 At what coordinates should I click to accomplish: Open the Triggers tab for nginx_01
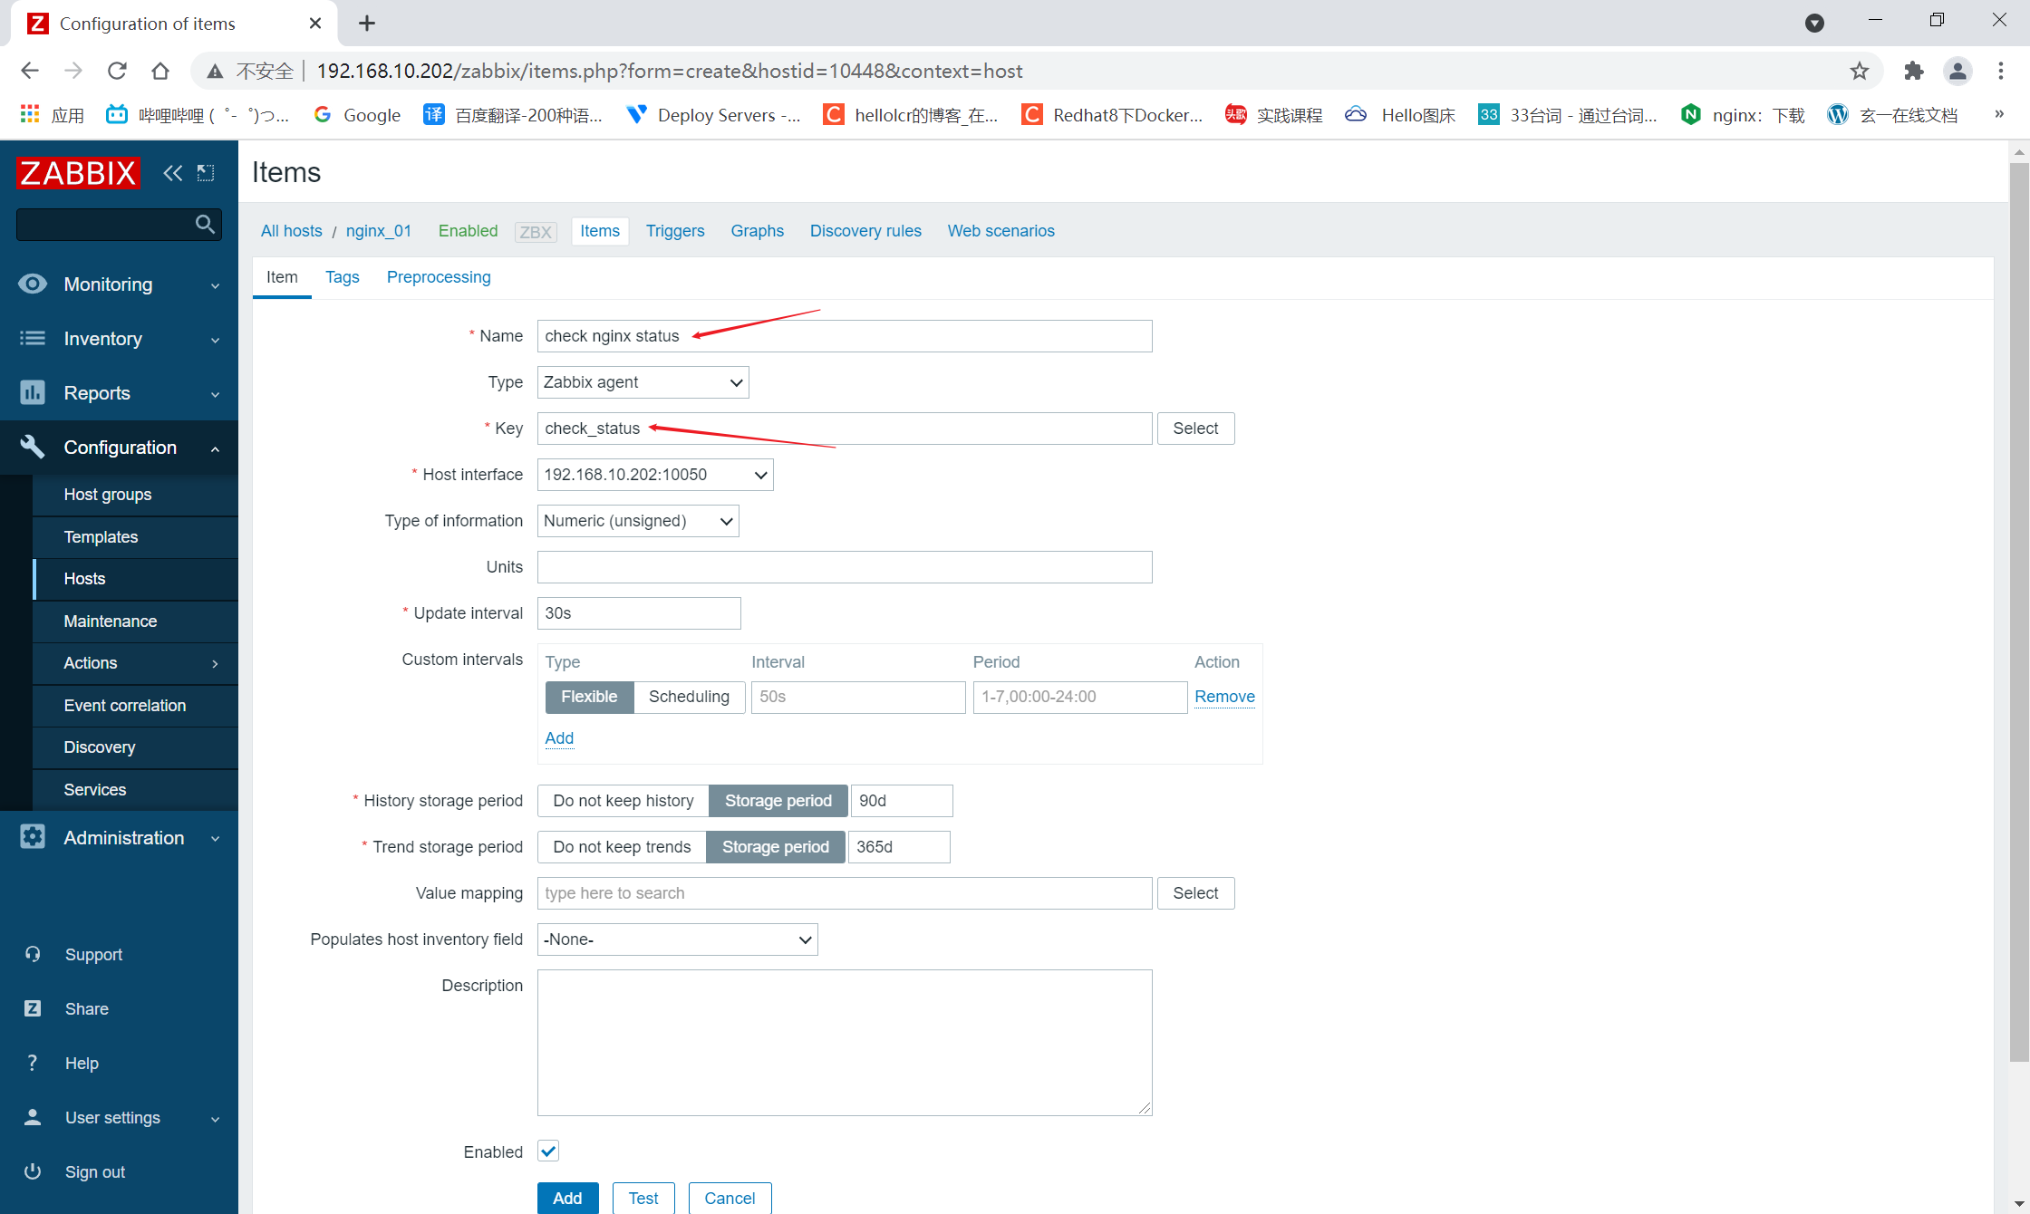(674, 231)
